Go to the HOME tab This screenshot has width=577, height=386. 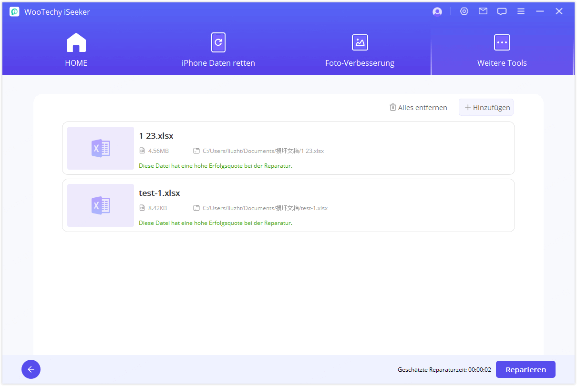pyautogui.click(x=76, y=50)
